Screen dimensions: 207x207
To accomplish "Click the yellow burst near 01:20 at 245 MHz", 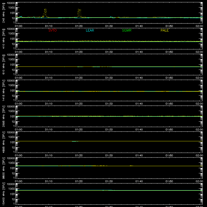I will (79, 13).
